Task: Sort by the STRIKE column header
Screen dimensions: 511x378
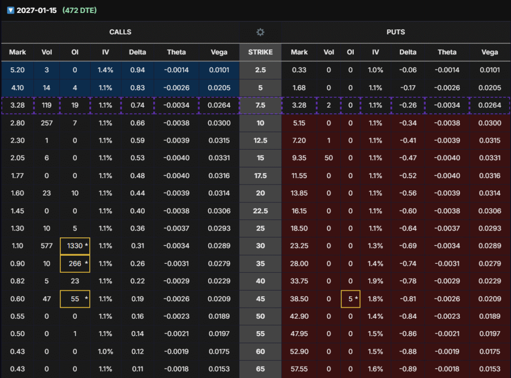Action: point(260,52)
